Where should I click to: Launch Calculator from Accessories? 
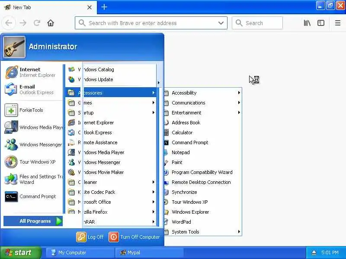tap(203, 133)
